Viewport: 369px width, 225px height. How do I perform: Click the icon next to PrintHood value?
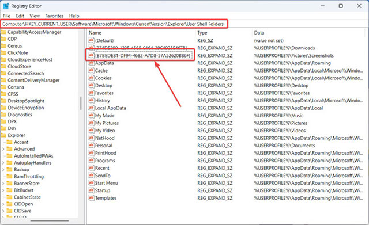(x=91, y=153)
